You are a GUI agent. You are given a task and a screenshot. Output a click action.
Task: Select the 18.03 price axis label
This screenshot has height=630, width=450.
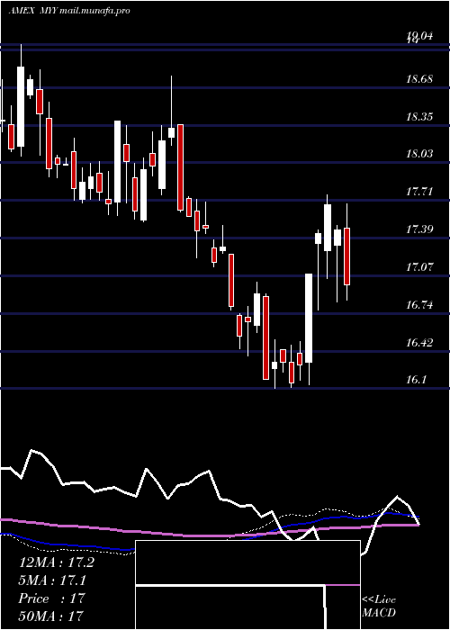pyautogui.click(x=419, y=154)
